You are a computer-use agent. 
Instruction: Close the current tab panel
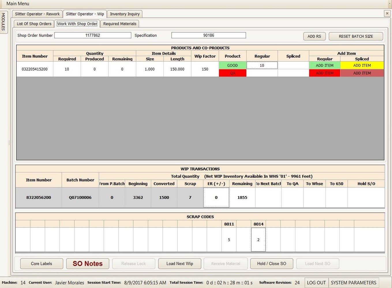coord(387,14)
